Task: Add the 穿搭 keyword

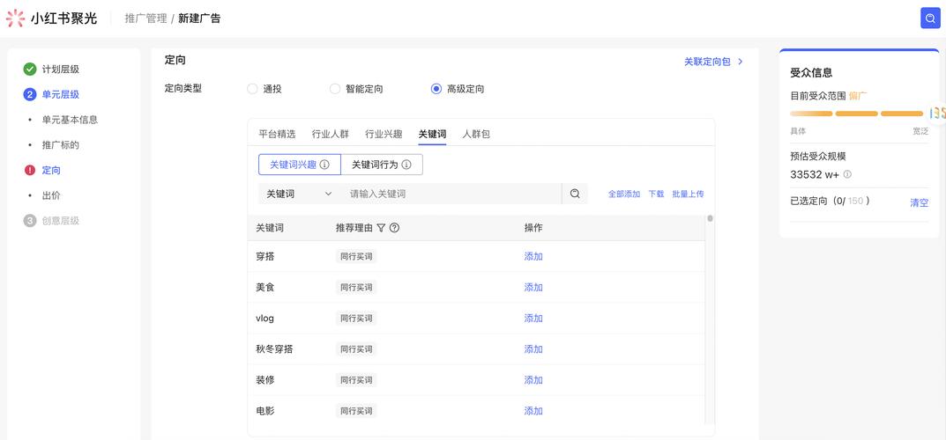Action: click(x=533, y=256)
